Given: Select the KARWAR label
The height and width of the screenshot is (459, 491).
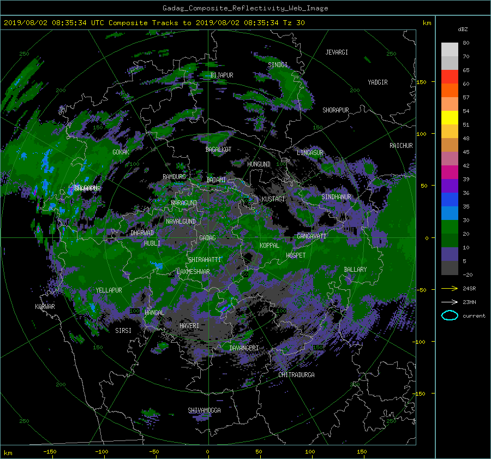Looking at the screenshot, I should point(45,307).
